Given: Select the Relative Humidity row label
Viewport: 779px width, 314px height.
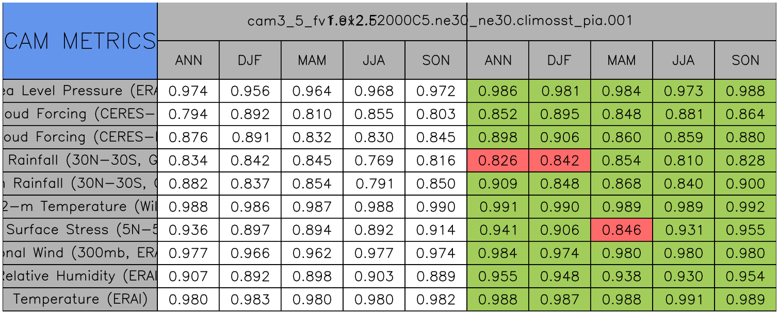Looking at the screenshot, I should [x=80, y=276].
